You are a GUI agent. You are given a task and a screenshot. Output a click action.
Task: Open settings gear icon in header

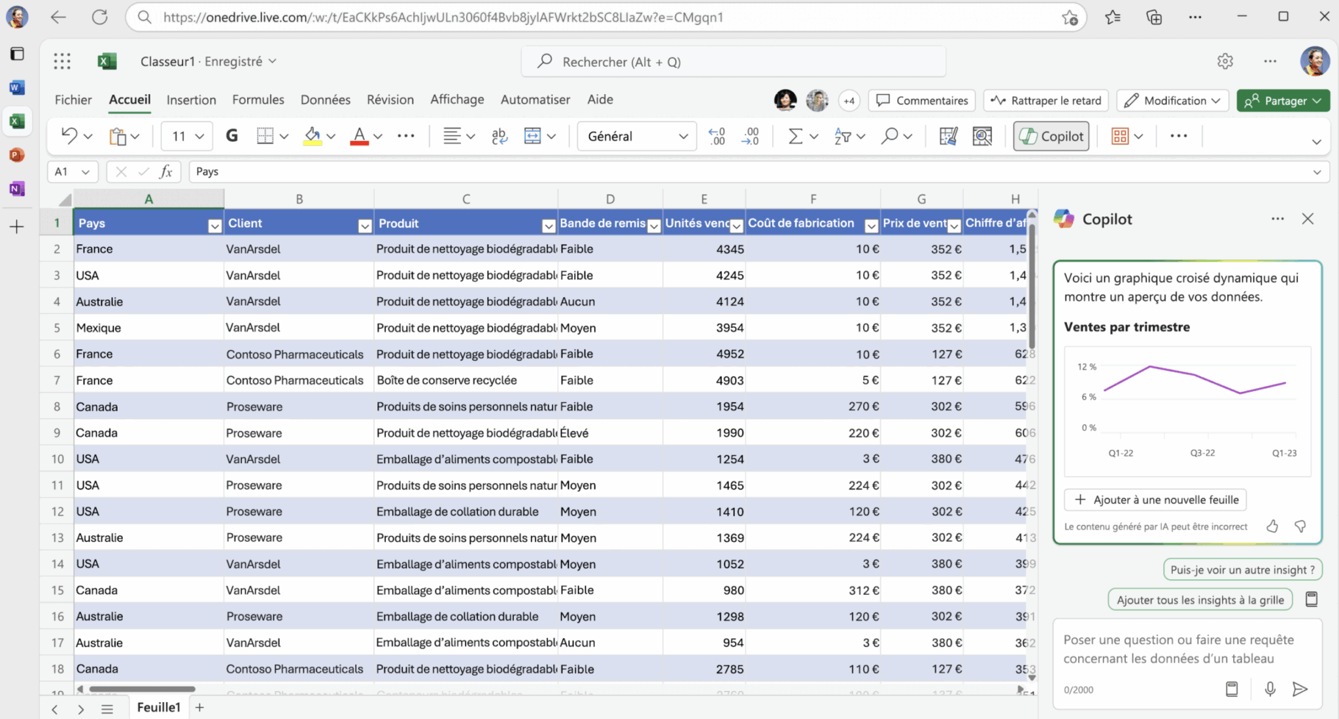(x=1225, y=61)
